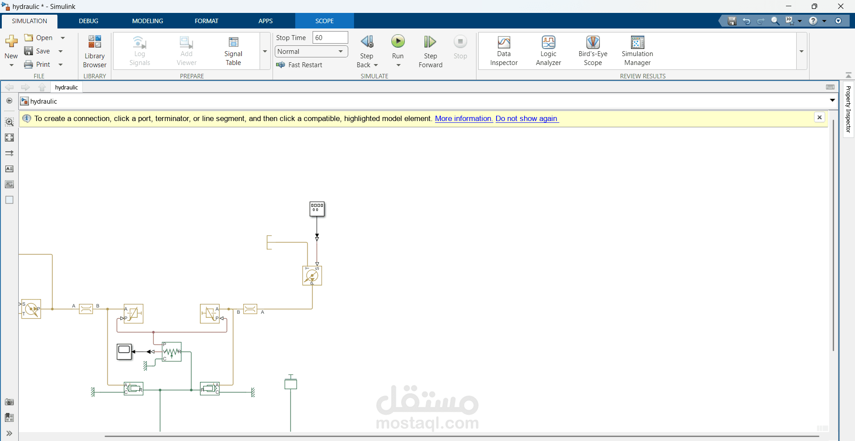Open Bird's-Eye Scope
This screenshot has height=441, width=855.
tap(593, 51)
